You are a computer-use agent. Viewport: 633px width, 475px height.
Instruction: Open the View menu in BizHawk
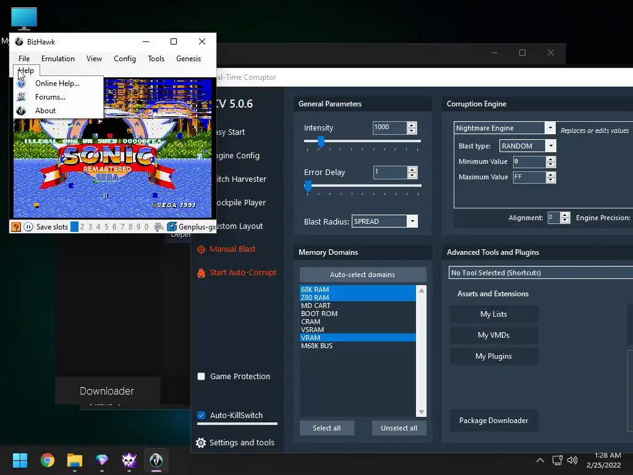94,59
